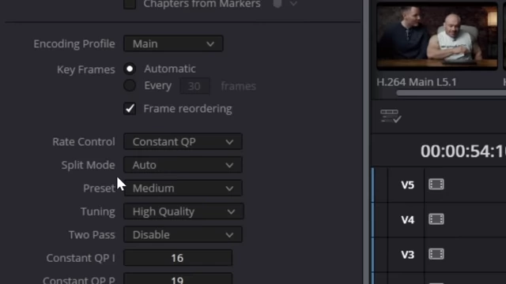
Task: Enable the Chapters from Markers checkbox
Action: (x=130, y=4)
